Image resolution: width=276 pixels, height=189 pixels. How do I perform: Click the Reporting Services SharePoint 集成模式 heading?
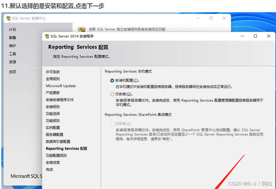(138, 115)
